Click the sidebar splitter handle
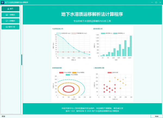This screenshot has width=163, height=118. (21, 58)
